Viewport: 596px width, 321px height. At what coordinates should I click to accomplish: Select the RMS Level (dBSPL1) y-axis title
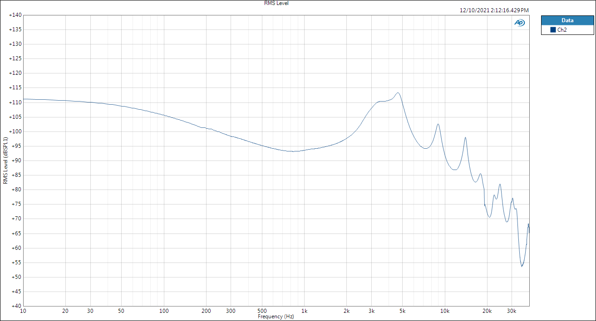[x=5, y=161]
